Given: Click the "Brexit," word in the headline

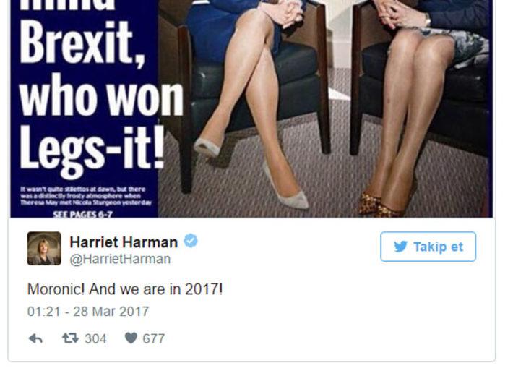Looking at the screenshot, I should pyautogui.click(x=82, y=43).
